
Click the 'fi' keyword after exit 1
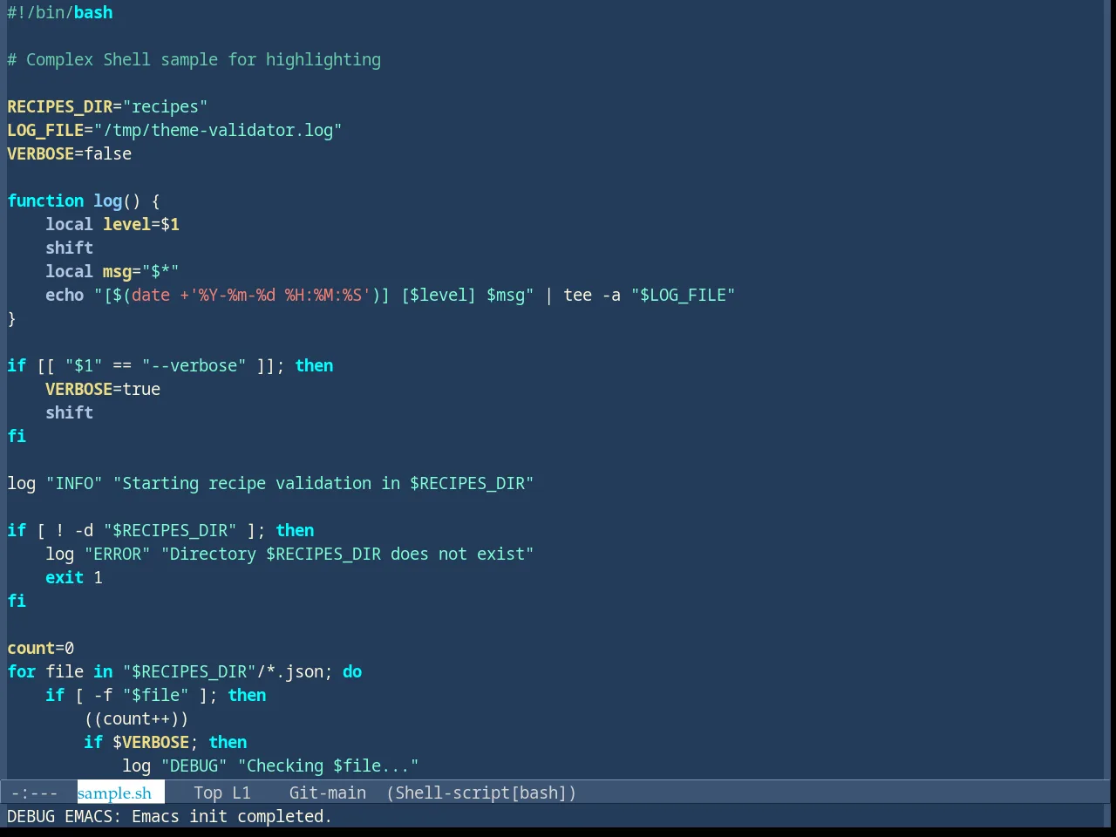click(x=17, y=601)
